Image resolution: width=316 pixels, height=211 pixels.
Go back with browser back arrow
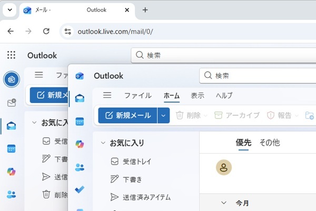(x=11, y=31)
